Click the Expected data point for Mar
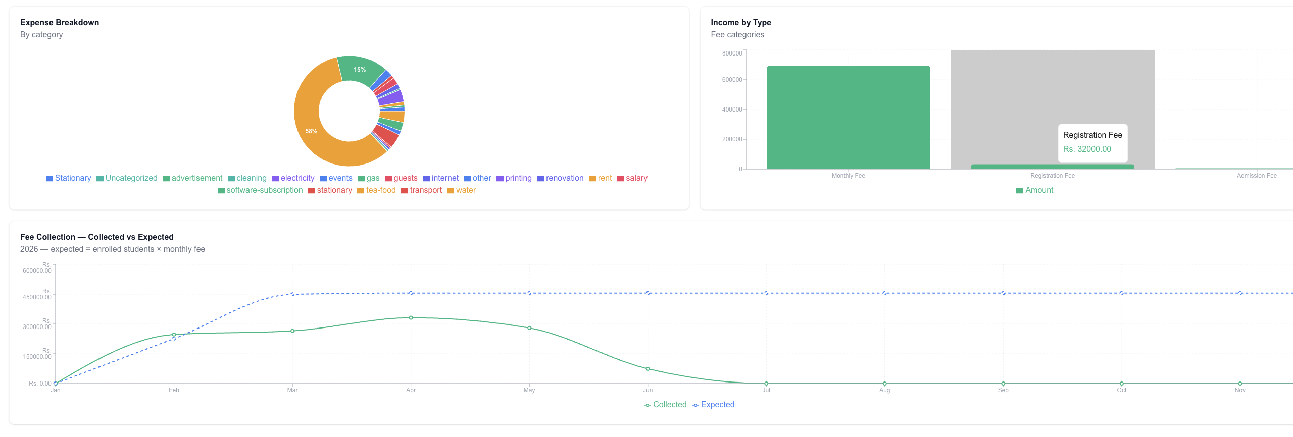1293x437 pixels. coord(292,294)
